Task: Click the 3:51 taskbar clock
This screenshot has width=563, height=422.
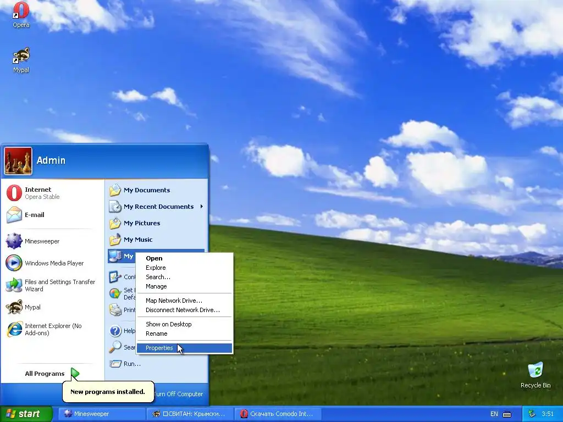Action: click(548, 414)
